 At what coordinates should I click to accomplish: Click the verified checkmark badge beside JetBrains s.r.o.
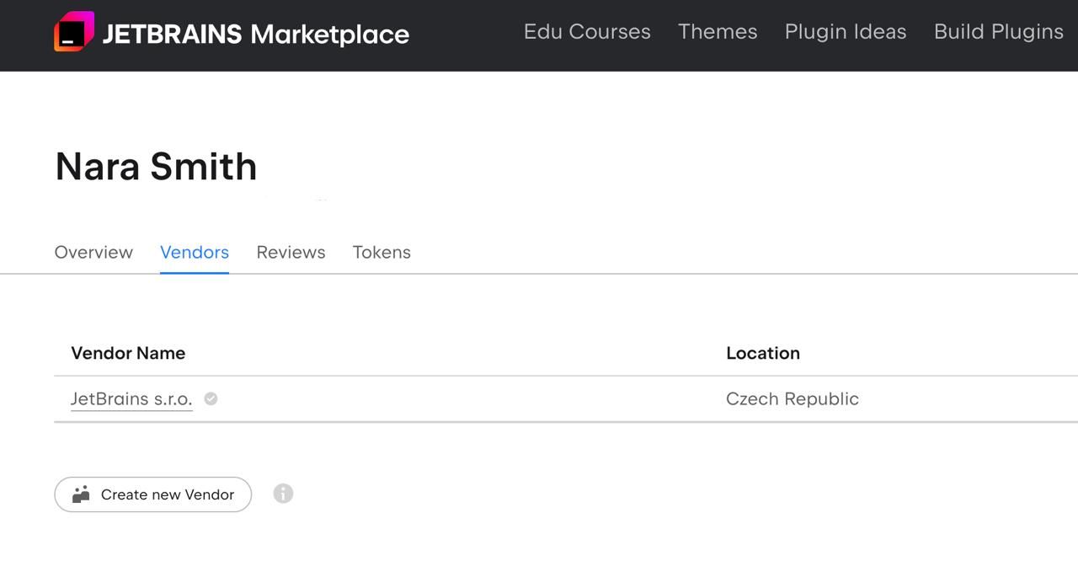(x=211, y=398)
